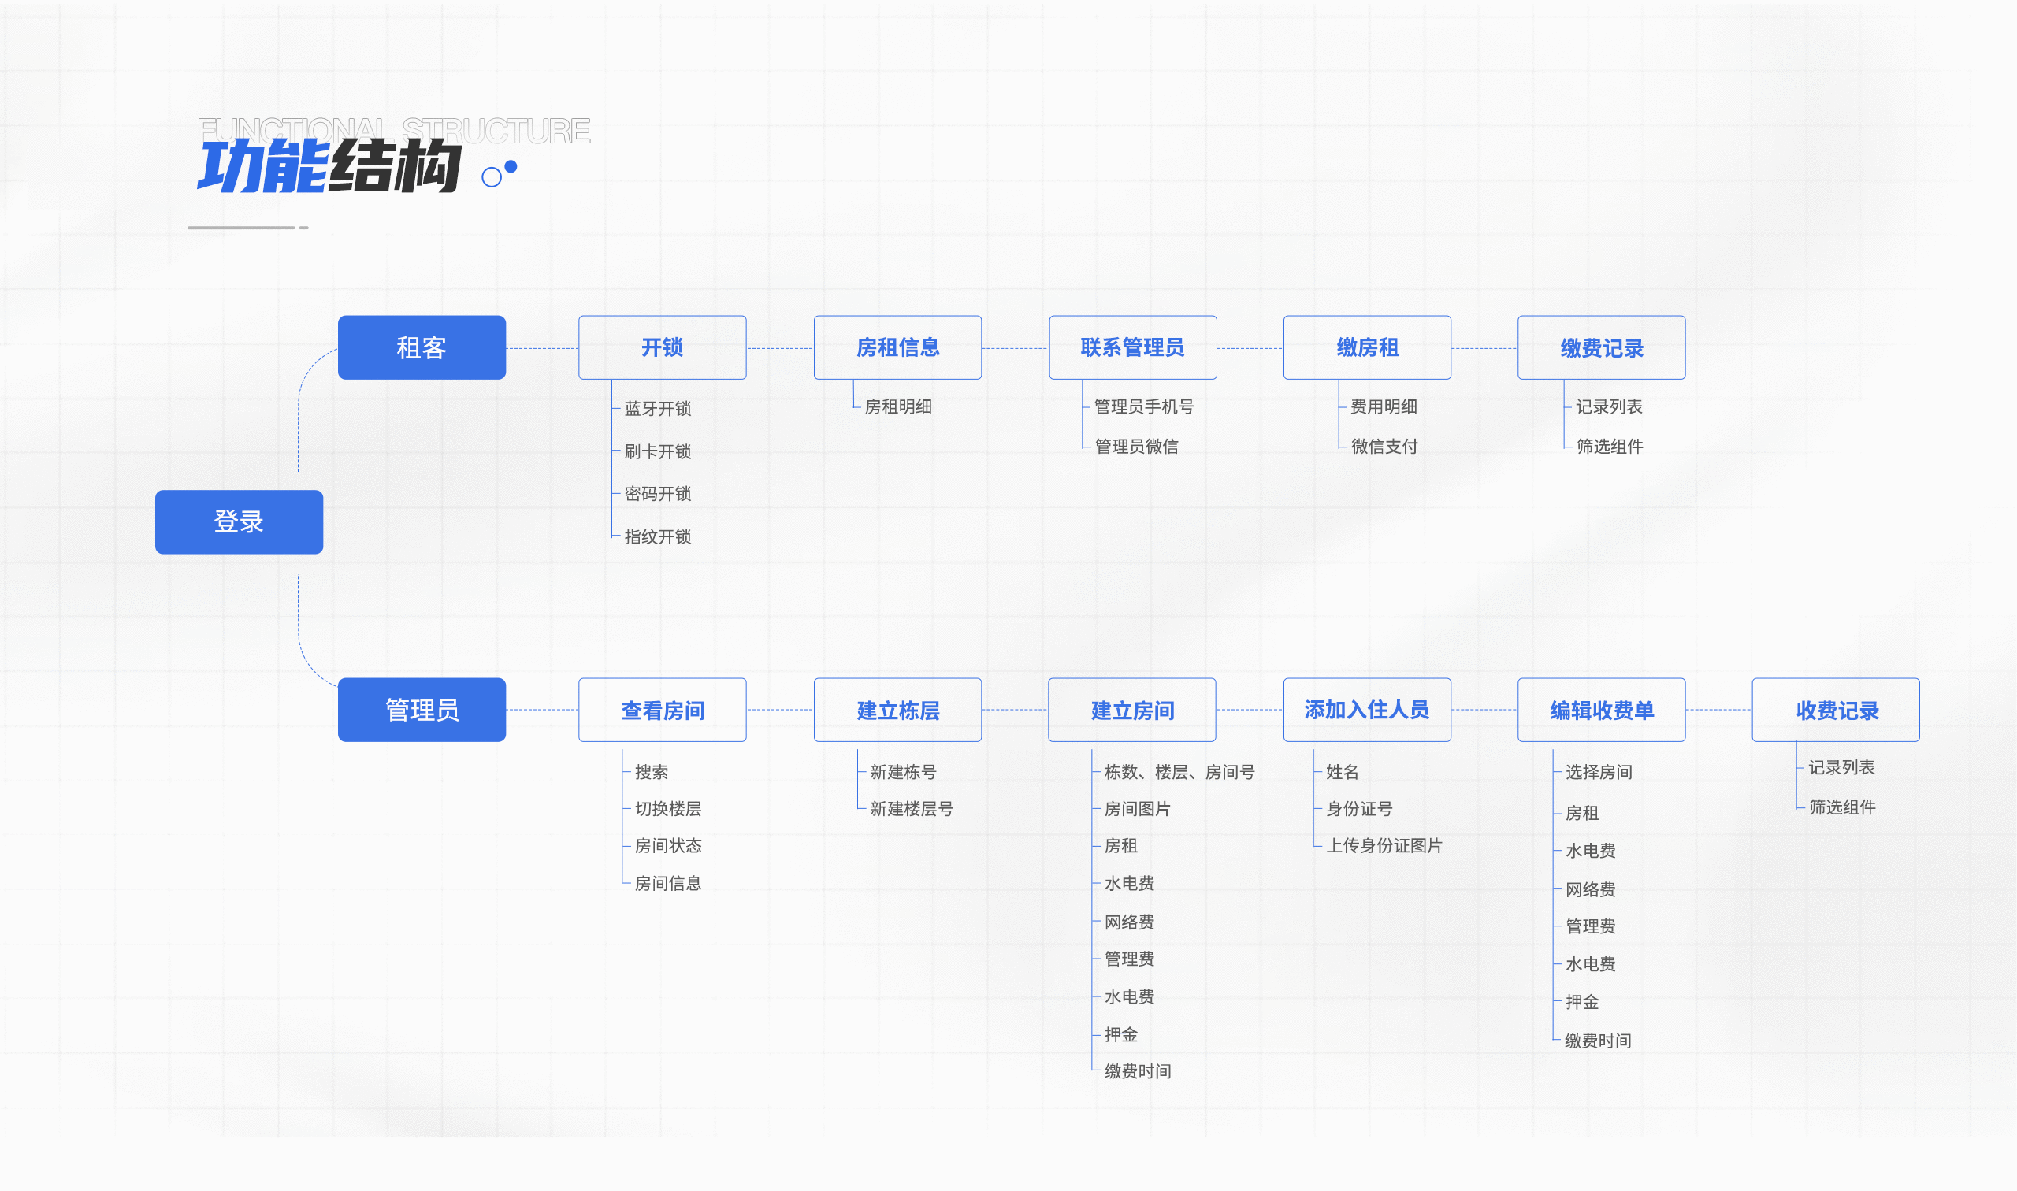
Task: Select the 房间图片 item
Action: pos(1139,809)
